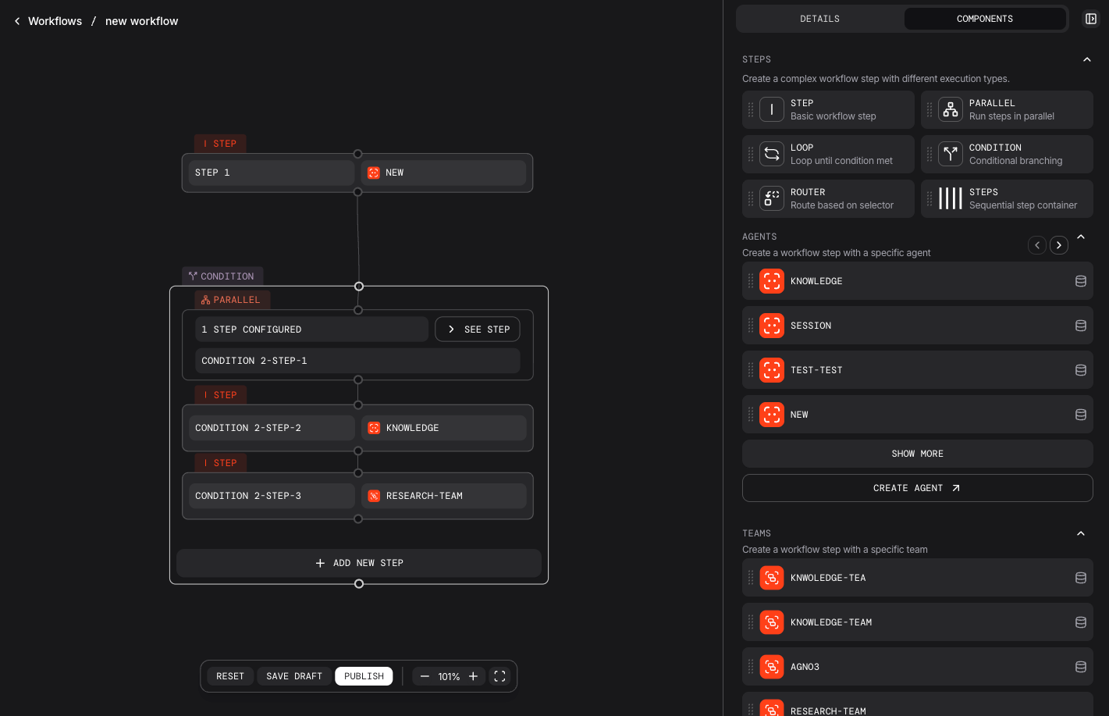This screenshot has width=1109, height=716.
Task: Click the SESSION agent orange icon
Action: (772, 326)
